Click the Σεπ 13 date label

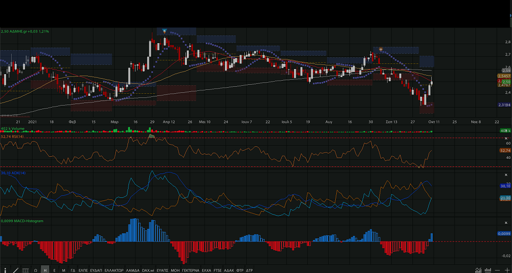[392, 122]
